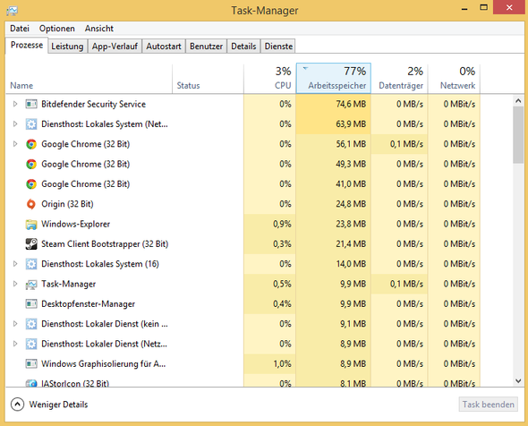Select the Prozesse tab
The width and height of the screenshot is (528, 426).
[27, 45]
